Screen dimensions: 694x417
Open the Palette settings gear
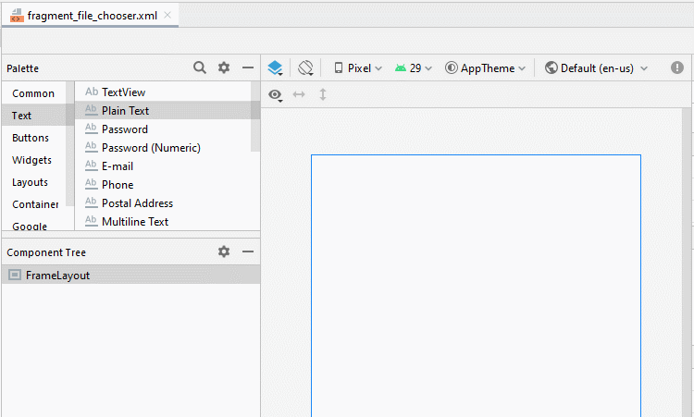point(224,67)
